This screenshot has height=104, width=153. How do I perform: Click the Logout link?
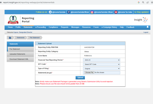[x=146, y=32]
